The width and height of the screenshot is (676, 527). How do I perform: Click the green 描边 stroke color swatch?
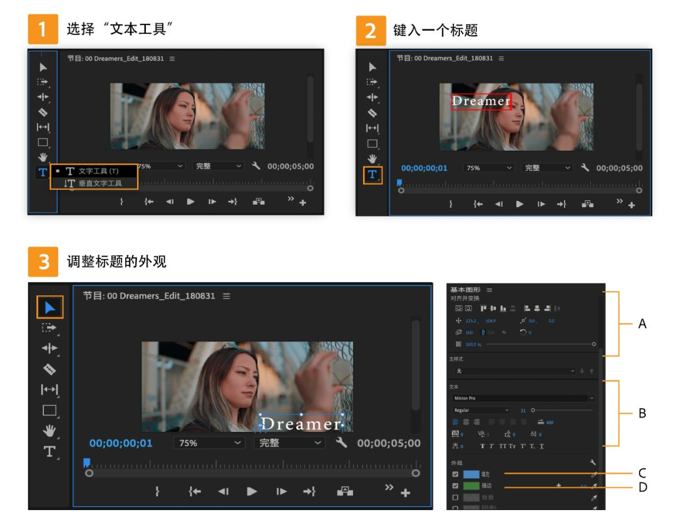coord(471,486)
